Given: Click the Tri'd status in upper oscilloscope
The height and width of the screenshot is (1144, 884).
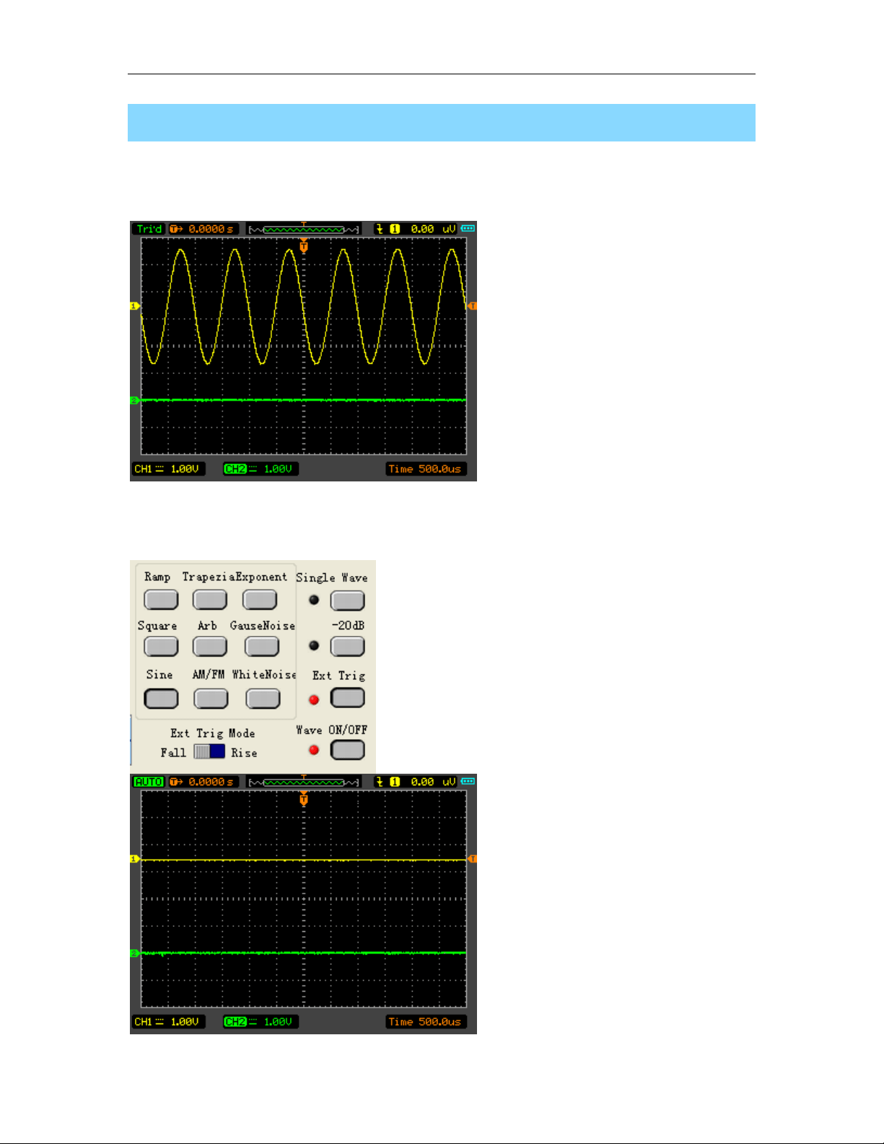Looking at the screenshot, I should (x=149, y=229).
